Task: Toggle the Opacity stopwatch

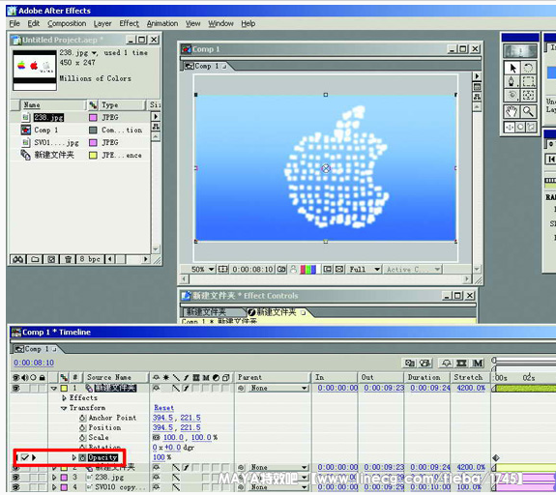Action: point(82,457)
